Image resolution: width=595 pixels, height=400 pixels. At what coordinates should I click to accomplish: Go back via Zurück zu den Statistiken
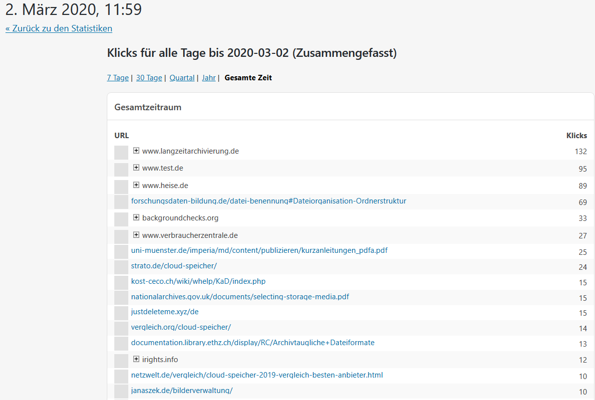point(59,28)
